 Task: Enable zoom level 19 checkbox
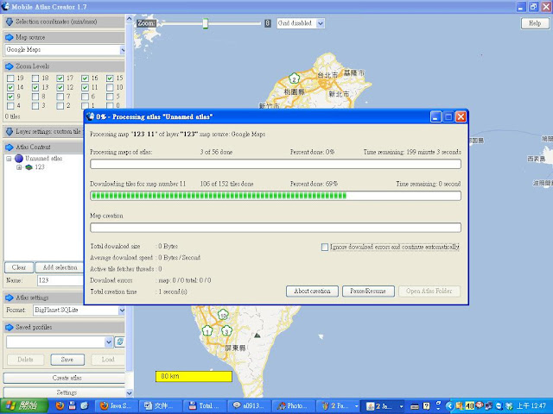[10, 78]
